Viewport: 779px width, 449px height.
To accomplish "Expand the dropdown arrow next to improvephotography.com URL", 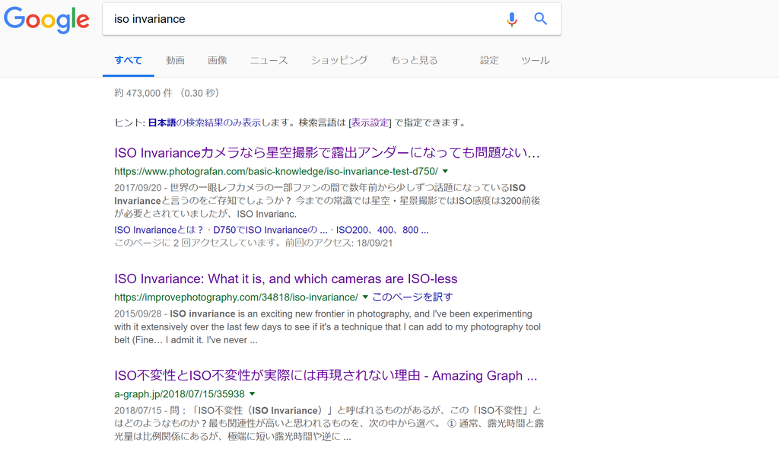I will (x=364, y=298).
